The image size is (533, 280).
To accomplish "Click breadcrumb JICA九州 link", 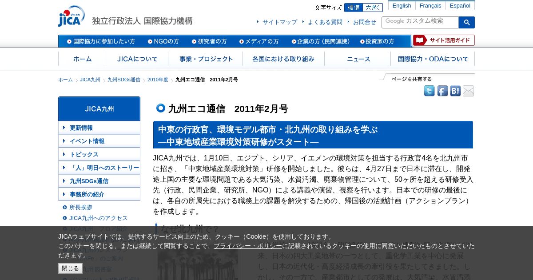I will click(x=90, y=80).
